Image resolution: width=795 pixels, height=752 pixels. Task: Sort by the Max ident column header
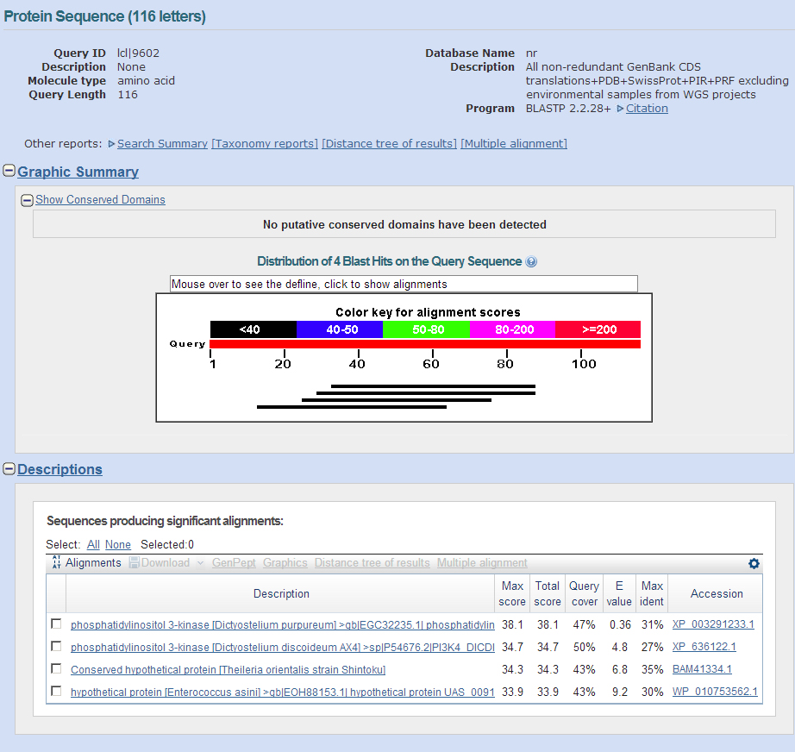[x=652, y=594]
